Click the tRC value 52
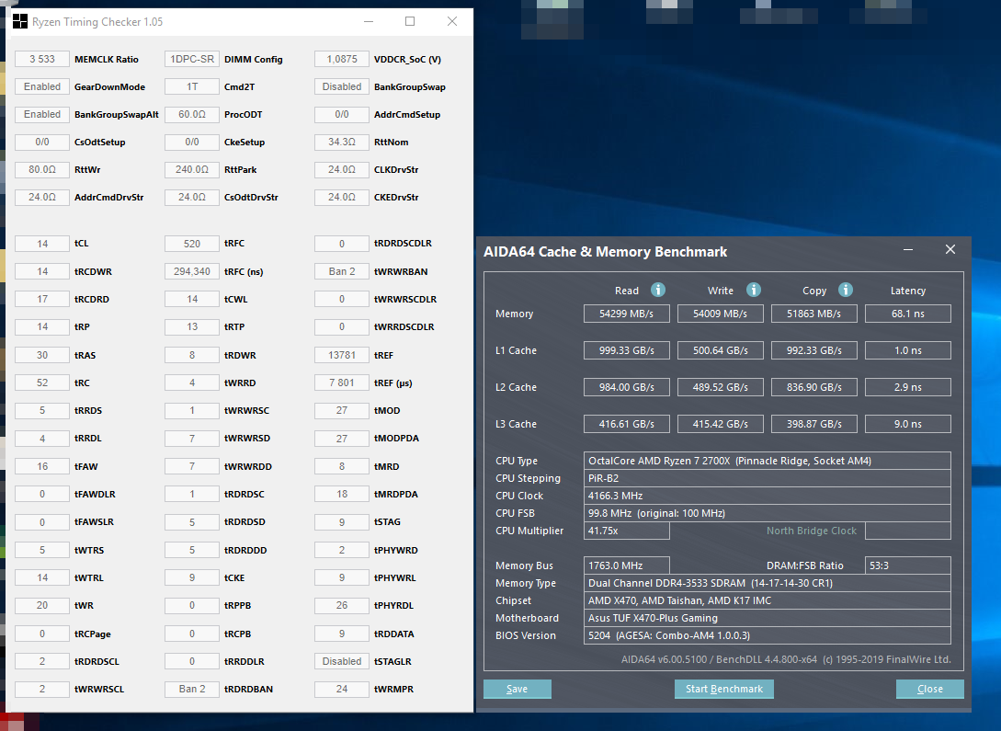 [x=42, y=383]
